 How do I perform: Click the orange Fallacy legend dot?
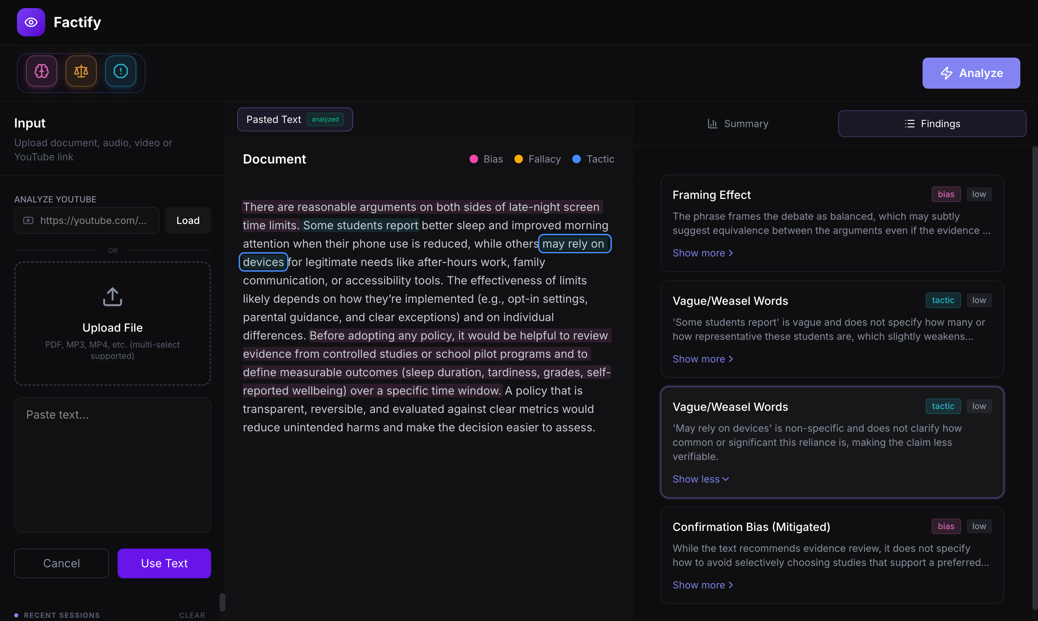click(518, 159)
